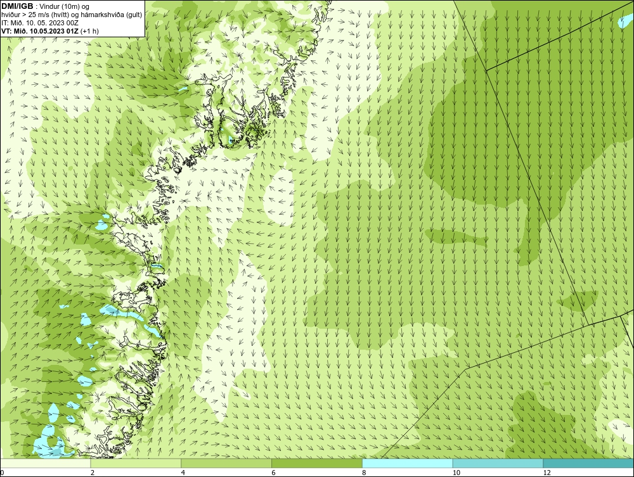Click the 6–8 m/s dark green swatch
Viewport: 634px width, 477px height.
[317, 463]
